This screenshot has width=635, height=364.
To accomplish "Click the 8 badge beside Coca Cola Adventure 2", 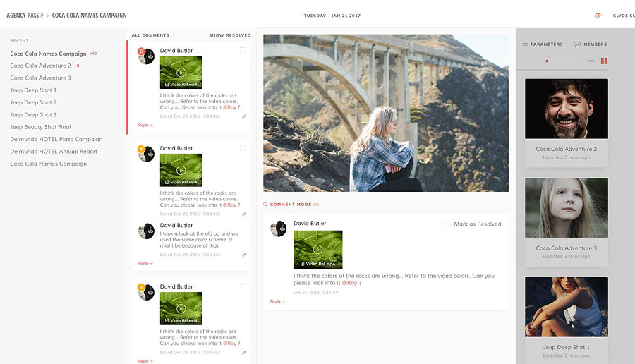I will pyautogui.click(x=77, y=66).
